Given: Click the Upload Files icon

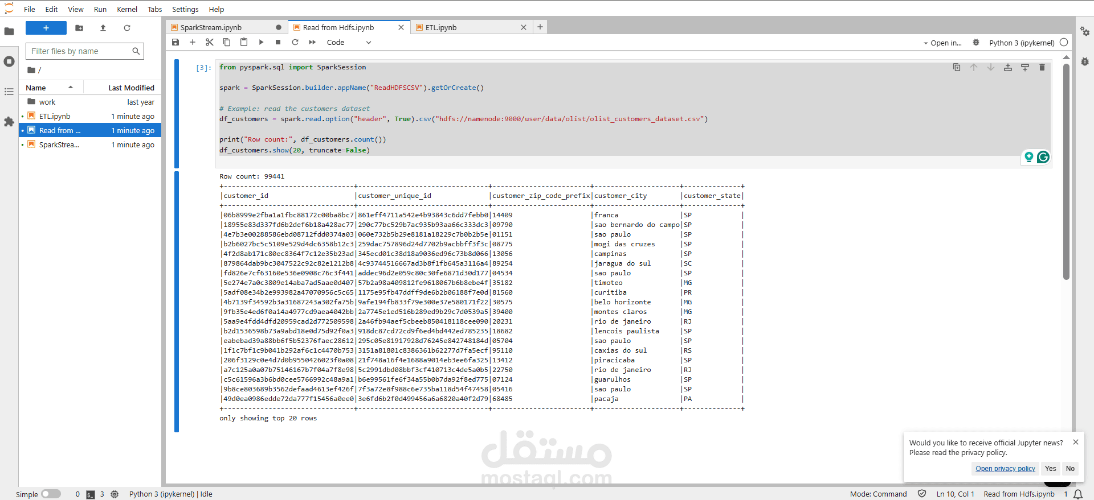Looking at the screenshot, I should point(103,28).
